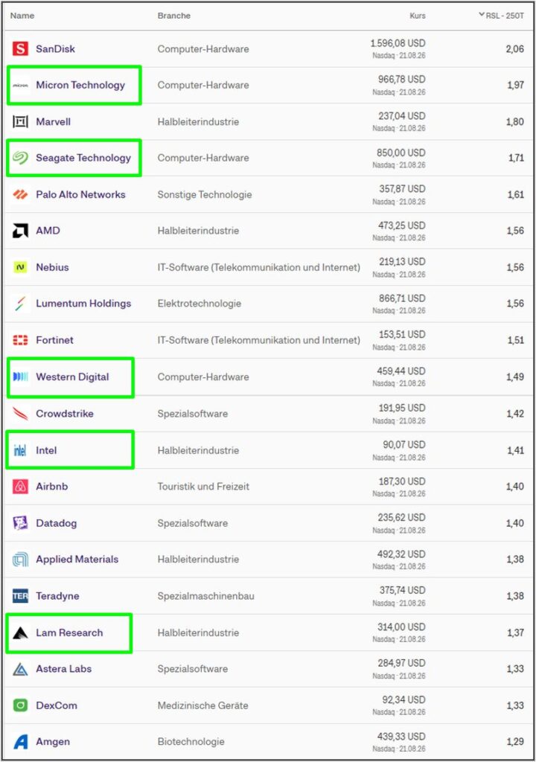Click the AMD arrow logo
This screenshot has height=762, width=536.
pyautogui.click(x=20, y=231)
